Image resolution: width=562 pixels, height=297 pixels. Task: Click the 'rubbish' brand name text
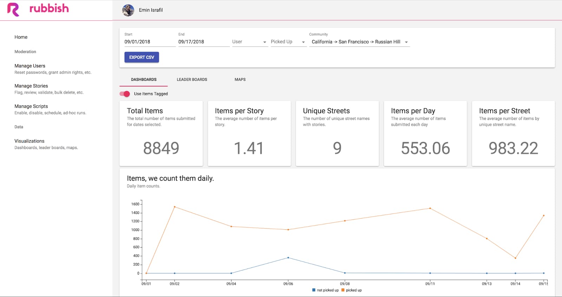49,8
